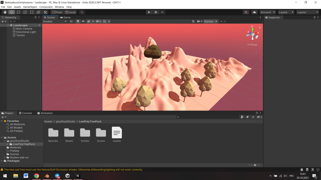321x180 pixels.
Task: Open the Materials folder thumbnail
Action: pyautogui.click(x=53, y=132)
